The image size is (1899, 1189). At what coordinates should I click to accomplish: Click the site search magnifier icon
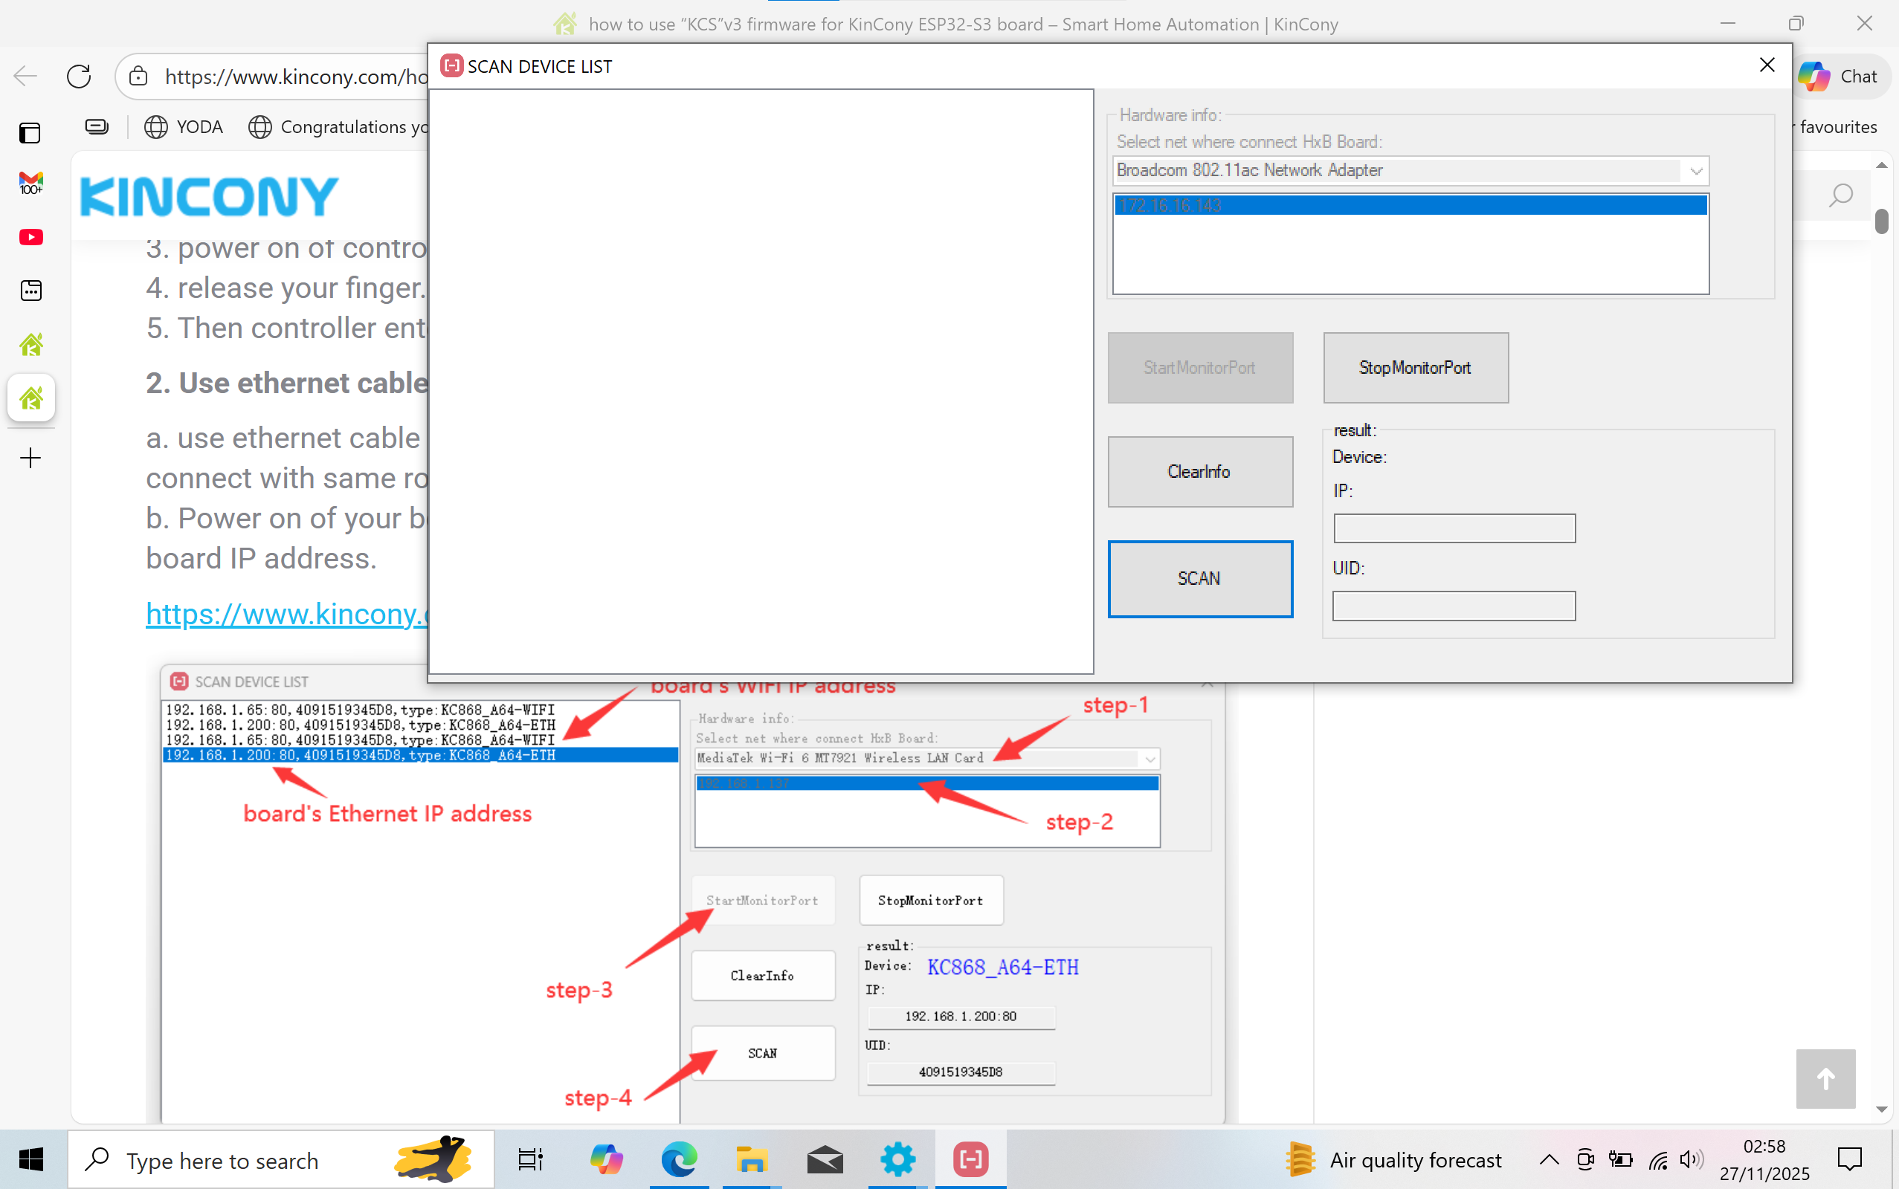pos(1840,195)
